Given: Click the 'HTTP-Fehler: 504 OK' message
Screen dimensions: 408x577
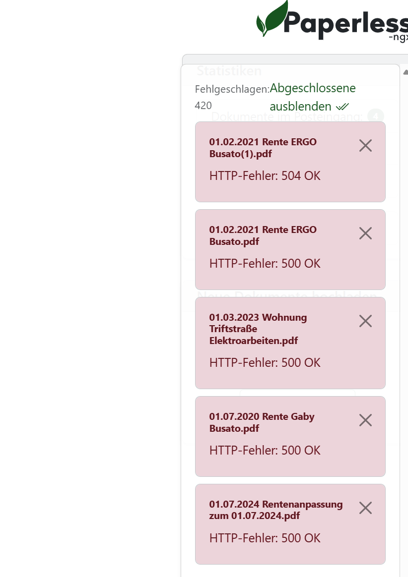Looking at the screenshot, I should point(265,176).
